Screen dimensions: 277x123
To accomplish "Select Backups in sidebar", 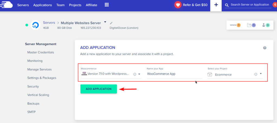I will click(x=33, y=103).
